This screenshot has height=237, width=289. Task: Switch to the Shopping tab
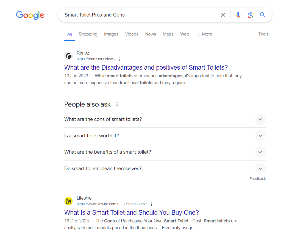(88, 34)
